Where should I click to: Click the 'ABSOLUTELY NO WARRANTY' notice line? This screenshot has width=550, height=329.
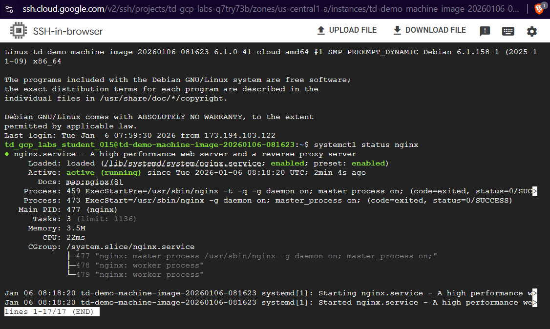point(159,117)
